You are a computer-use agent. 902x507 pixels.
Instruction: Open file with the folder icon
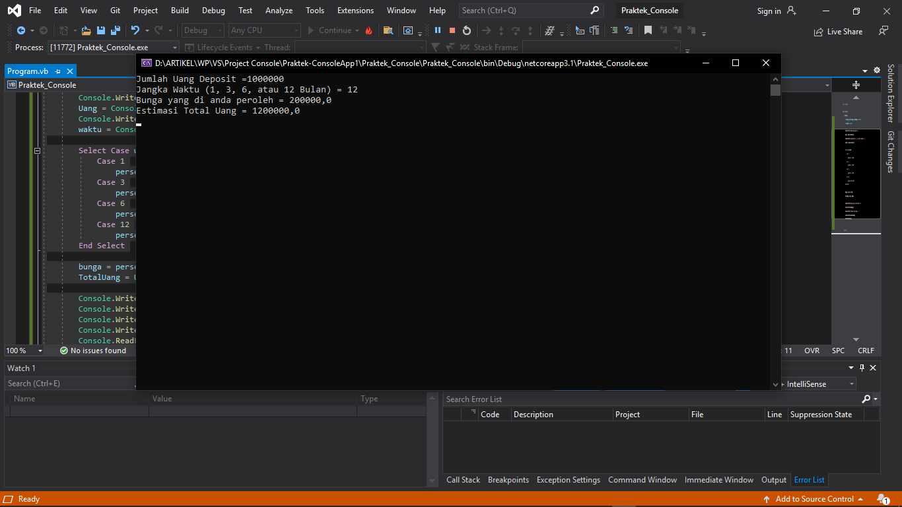click(87, 30)
